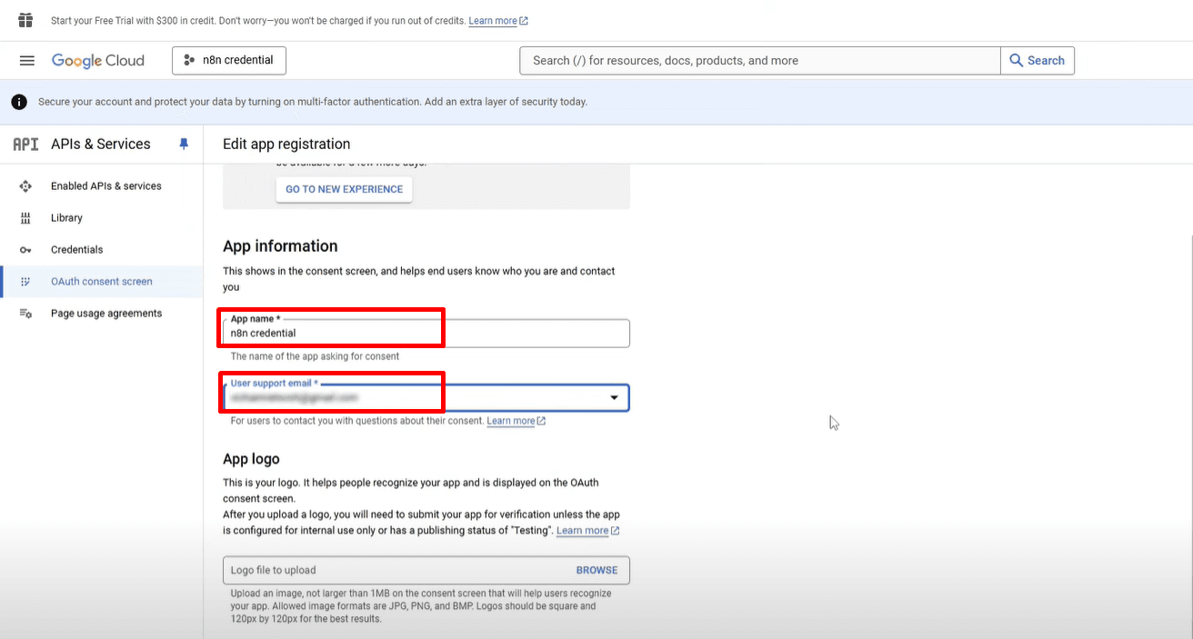Click the OAuth consent screen icon

25,282
